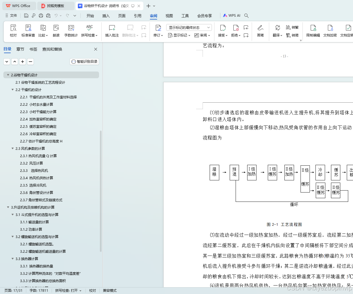353x294 pixels.
Task: Click the 文档定稿 finalize document icon
Action: (x=347, y=31)
